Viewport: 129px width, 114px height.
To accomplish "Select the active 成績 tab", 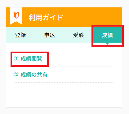I will (x=107, y=35).
